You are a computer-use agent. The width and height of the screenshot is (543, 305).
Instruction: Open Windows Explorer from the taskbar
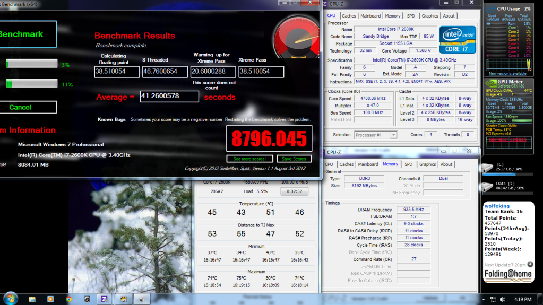(x=32, y=299)
